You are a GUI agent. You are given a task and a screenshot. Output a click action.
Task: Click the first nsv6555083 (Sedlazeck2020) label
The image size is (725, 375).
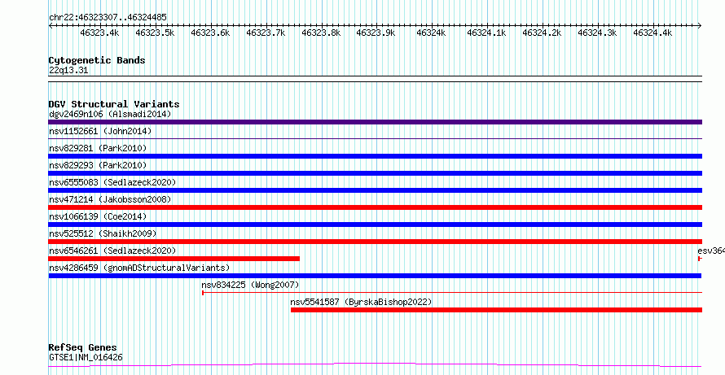coord(112,182)
